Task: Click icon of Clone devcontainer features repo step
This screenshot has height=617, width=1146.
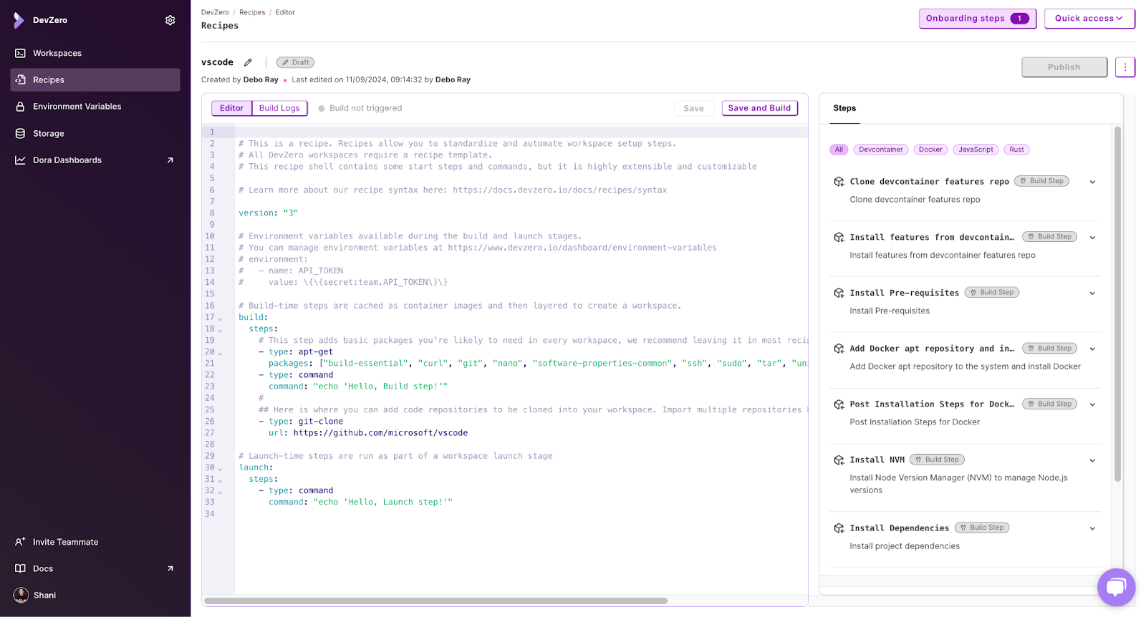Action: pos(839,182)
